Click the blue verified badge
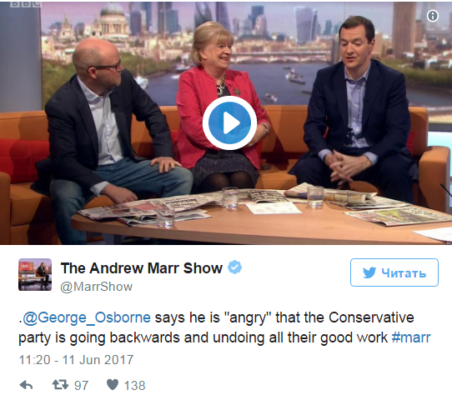This screenshot has height=405, width=452. coord(234,267)
